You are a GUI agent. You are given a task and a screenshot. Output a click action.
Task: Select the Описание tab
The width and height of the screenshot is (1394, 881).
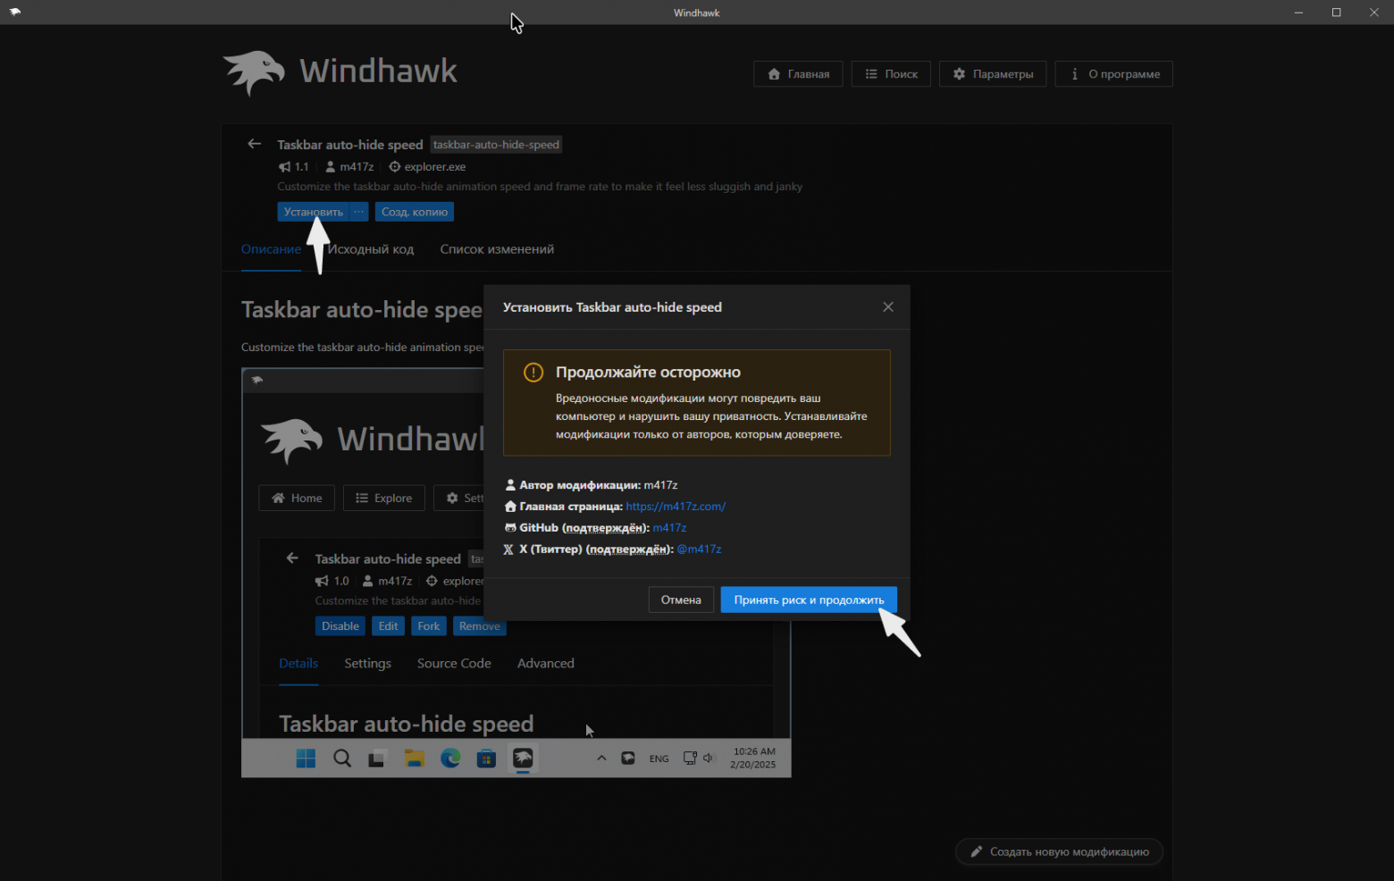click(271, 249)
